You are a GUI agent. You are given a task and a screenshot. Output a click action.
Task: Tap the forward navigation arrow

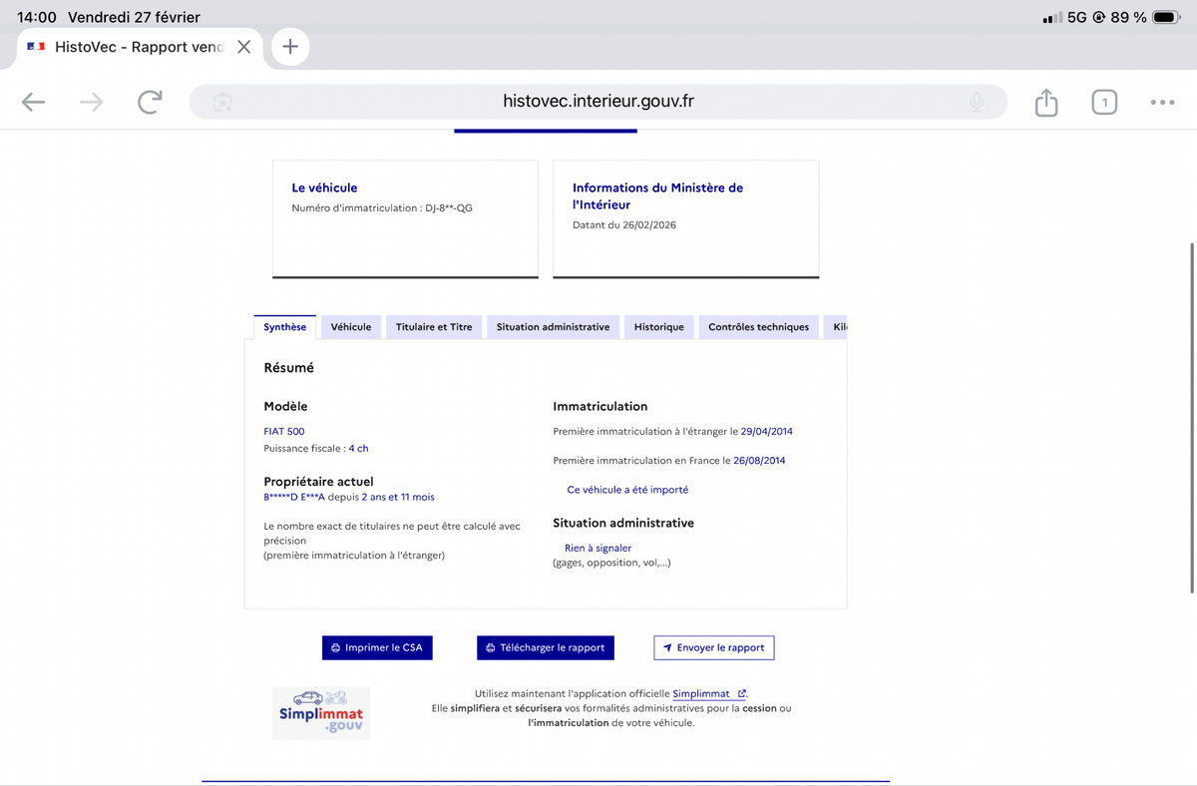click(92, 102)
